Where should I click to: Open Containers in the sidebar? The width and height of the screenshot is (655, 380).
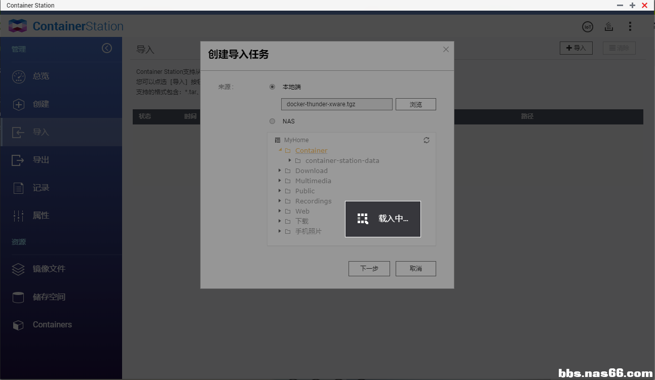52,325
